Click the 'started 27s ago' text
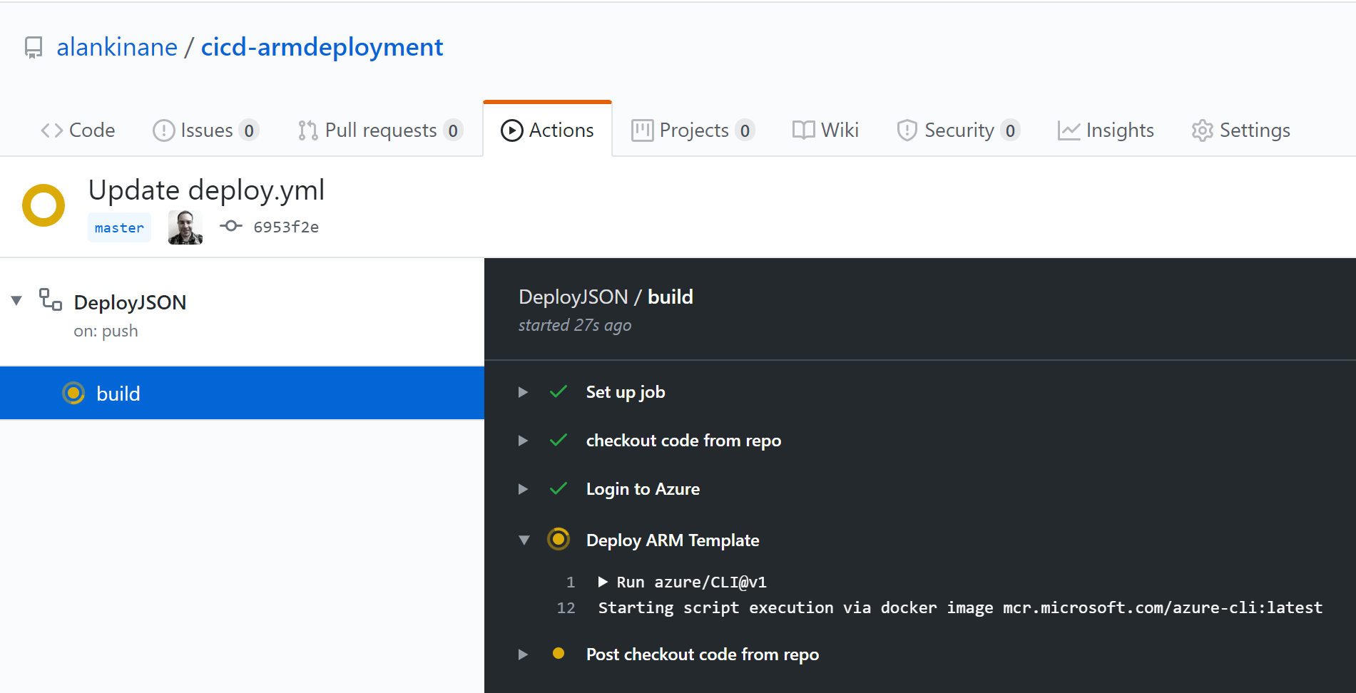The width and height of the screenshot is (1356, 693). coord(574,325)
